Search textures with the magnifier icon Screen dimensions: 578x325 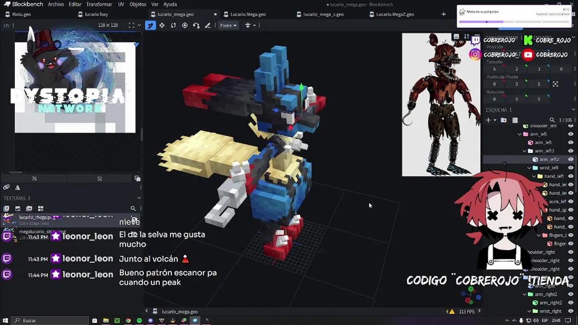(133, 209)
